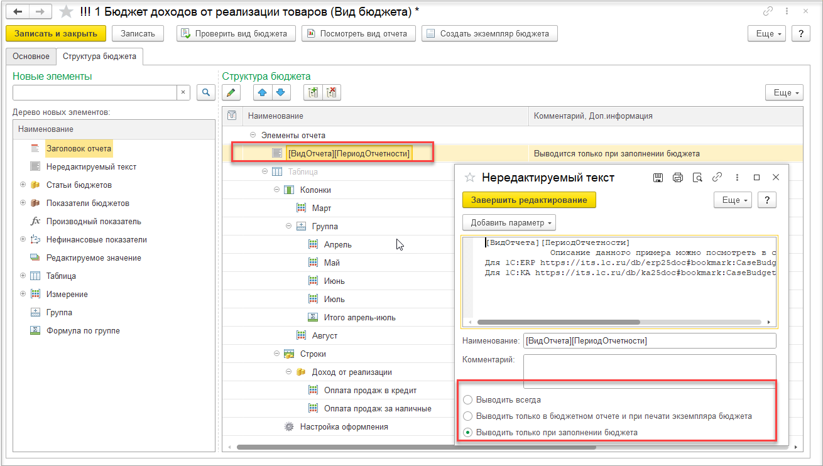Focus the 'Наименование' input field in dialog
This screenshot has height=466, width=823.
(650, 341)
